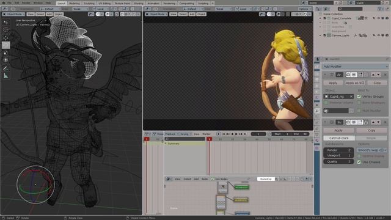Select Simple subdivision type
The width and height of the screenshot is (391, 220).
371,138
